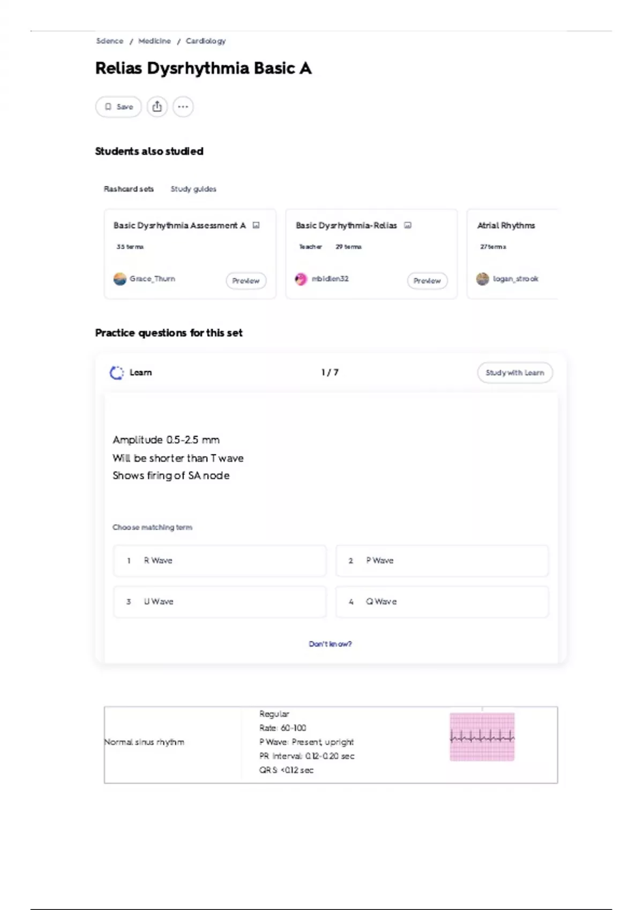The image size is (643, 910).
Task: Open Grace_Thurn profile avatar
Action: click(x=120, y=279)
